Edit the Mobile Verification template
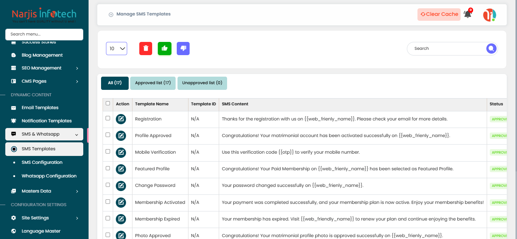Screen dimensions: 517x239 point(121,152)
